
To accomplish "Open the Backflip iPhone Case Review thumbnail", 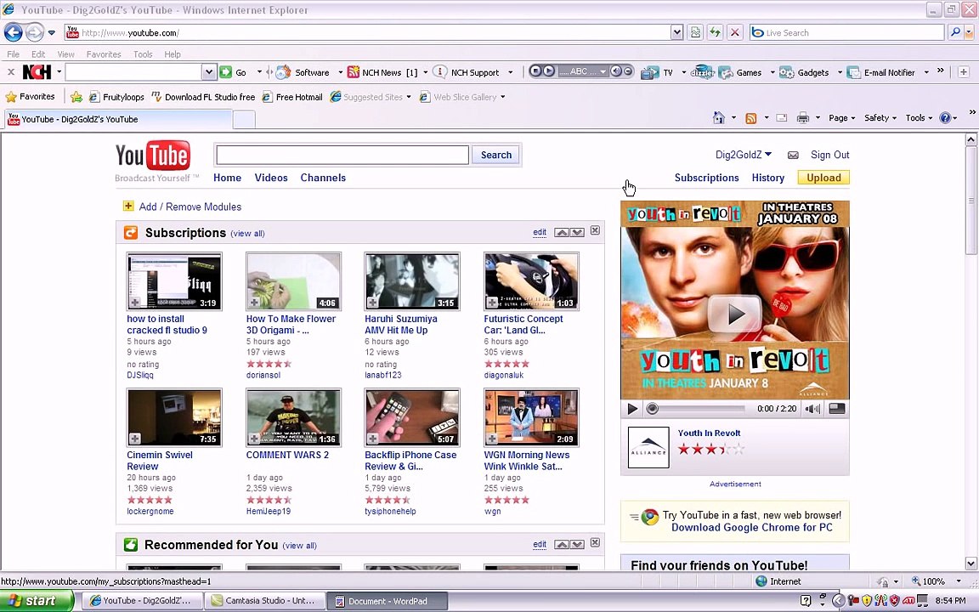I will (412, 417).
